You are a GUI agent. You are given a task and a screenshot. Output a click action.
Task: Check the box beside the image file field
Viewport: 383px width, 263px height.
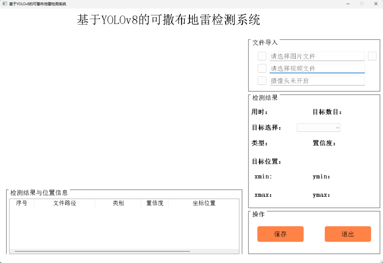[261, 56]
